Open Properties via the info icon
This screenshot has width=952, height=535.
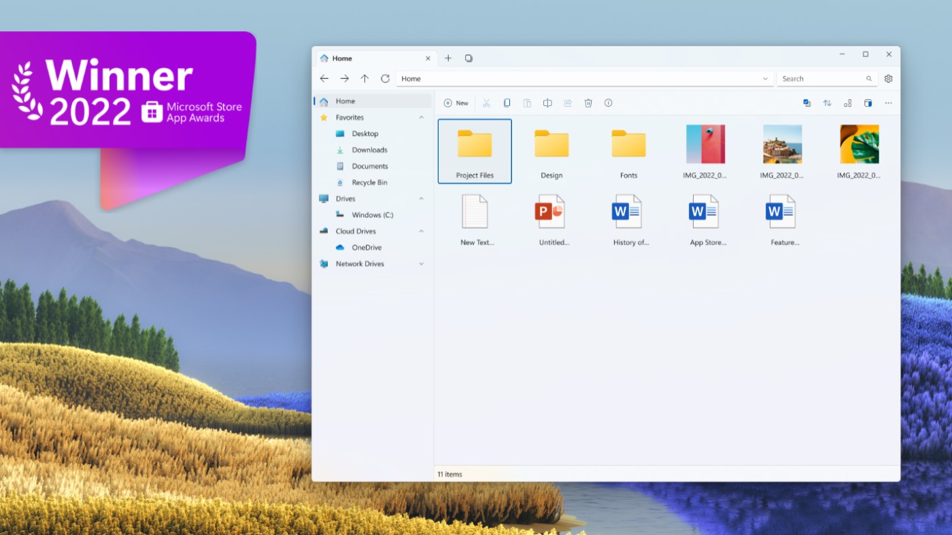point(607,103)
